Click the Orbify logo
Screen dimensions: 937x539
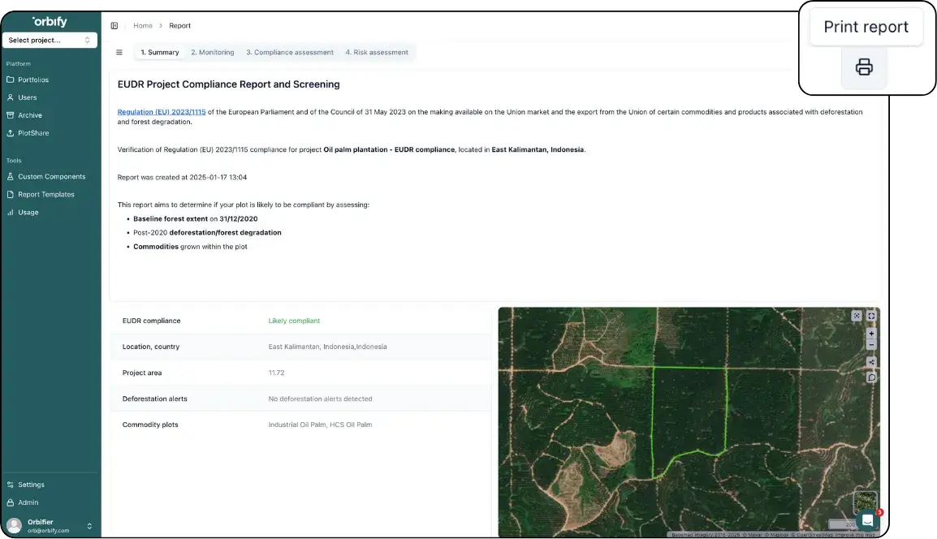click(x=50, y=21)
